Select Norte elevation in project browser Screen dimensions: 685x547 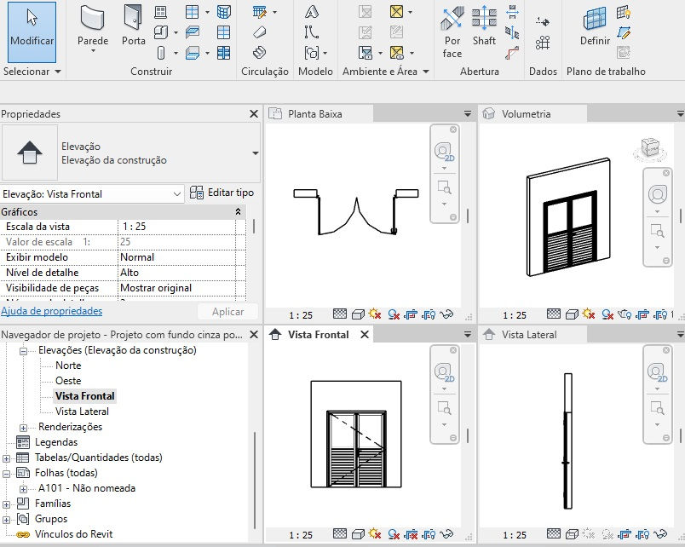click(68, 366)
